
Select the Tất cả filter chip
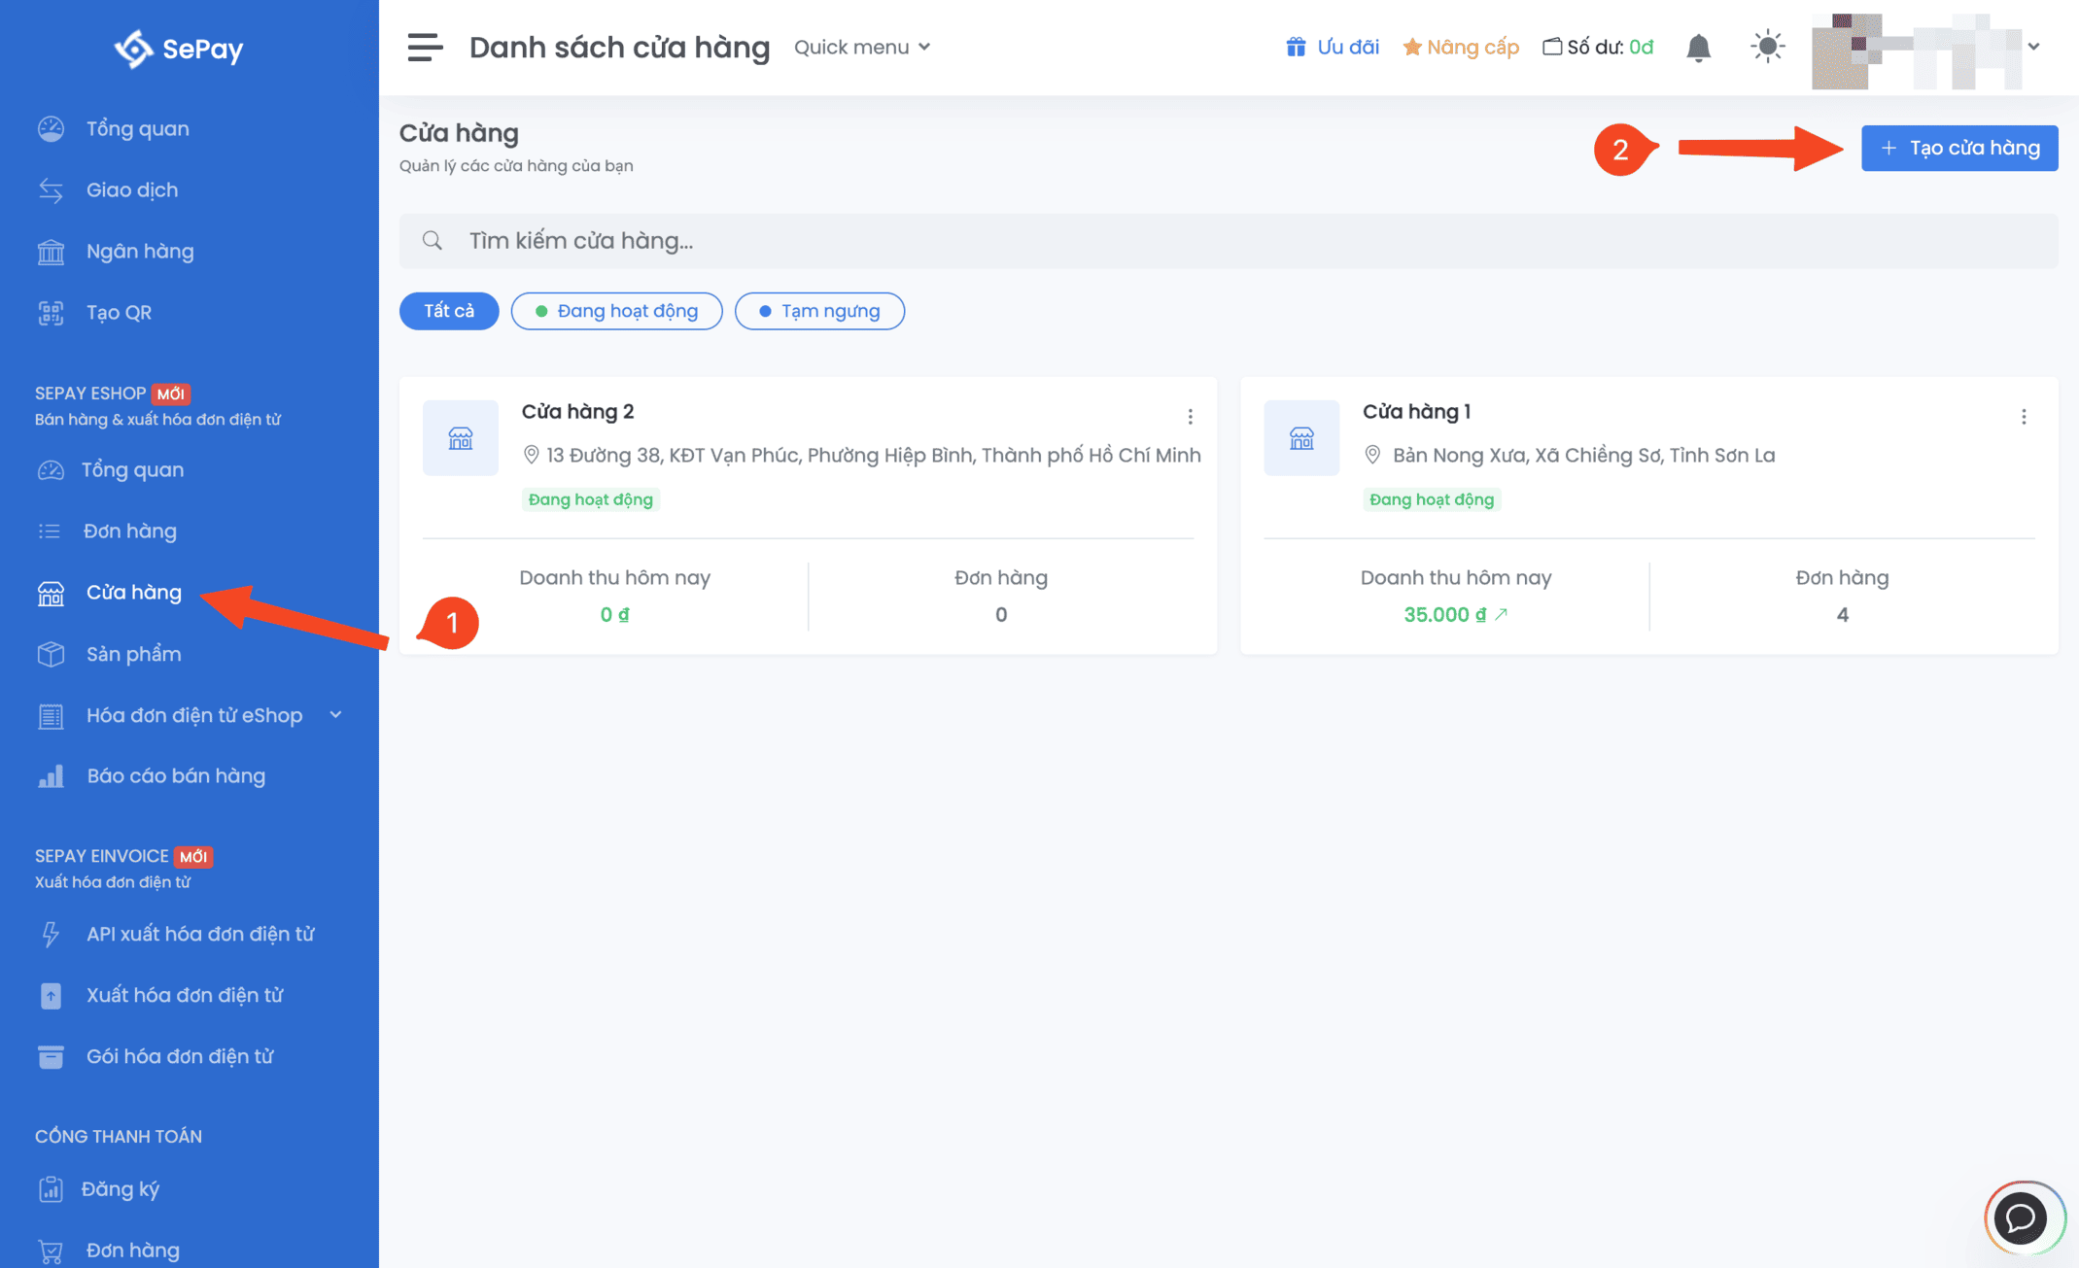448,311
